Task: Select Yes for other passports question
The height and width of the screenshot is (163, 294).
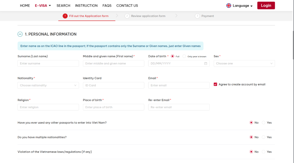Action: (x=264, y=123)
